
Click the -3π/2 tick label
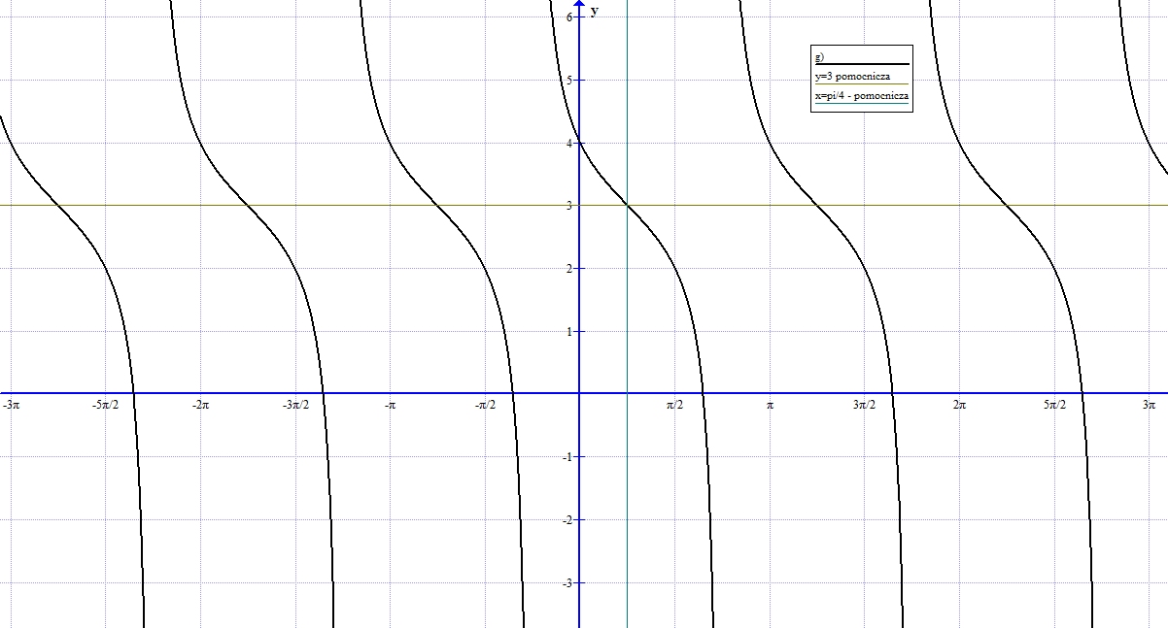click(x=295, y=405)
